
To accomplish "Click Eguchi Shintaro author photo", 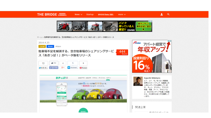I will click(x=138, y=81).
